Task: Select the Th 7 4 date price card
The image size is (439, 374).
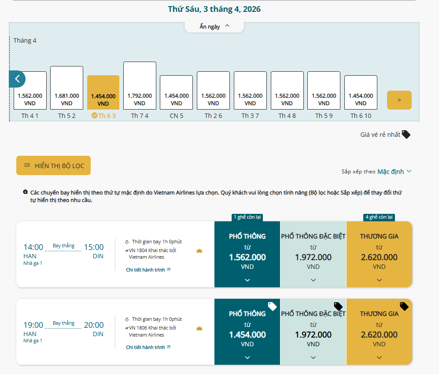Action: [x=140, y=86]
